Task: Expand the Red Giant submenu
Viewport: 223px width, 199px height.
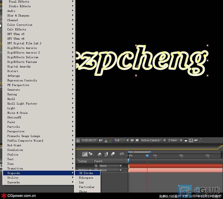Action: pyautogui.click(x=39, y=145)
